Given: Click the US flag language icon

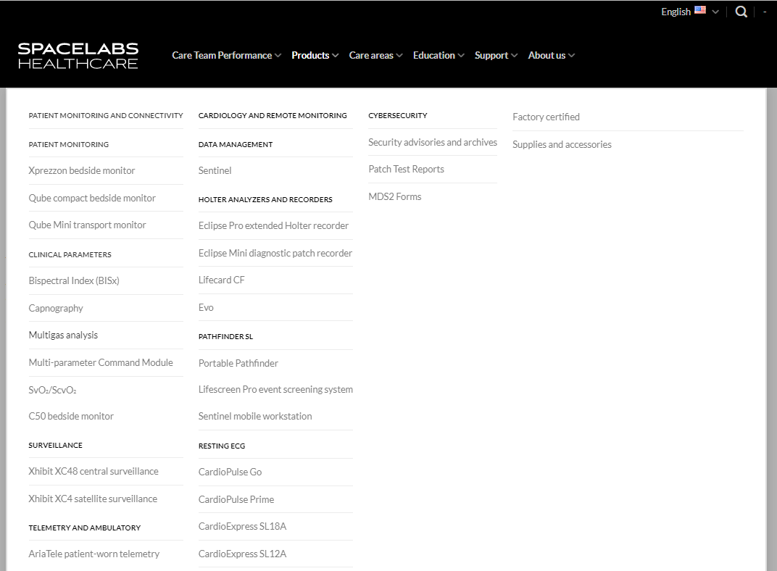Looking at the screenshot, I should pos(700,10).
